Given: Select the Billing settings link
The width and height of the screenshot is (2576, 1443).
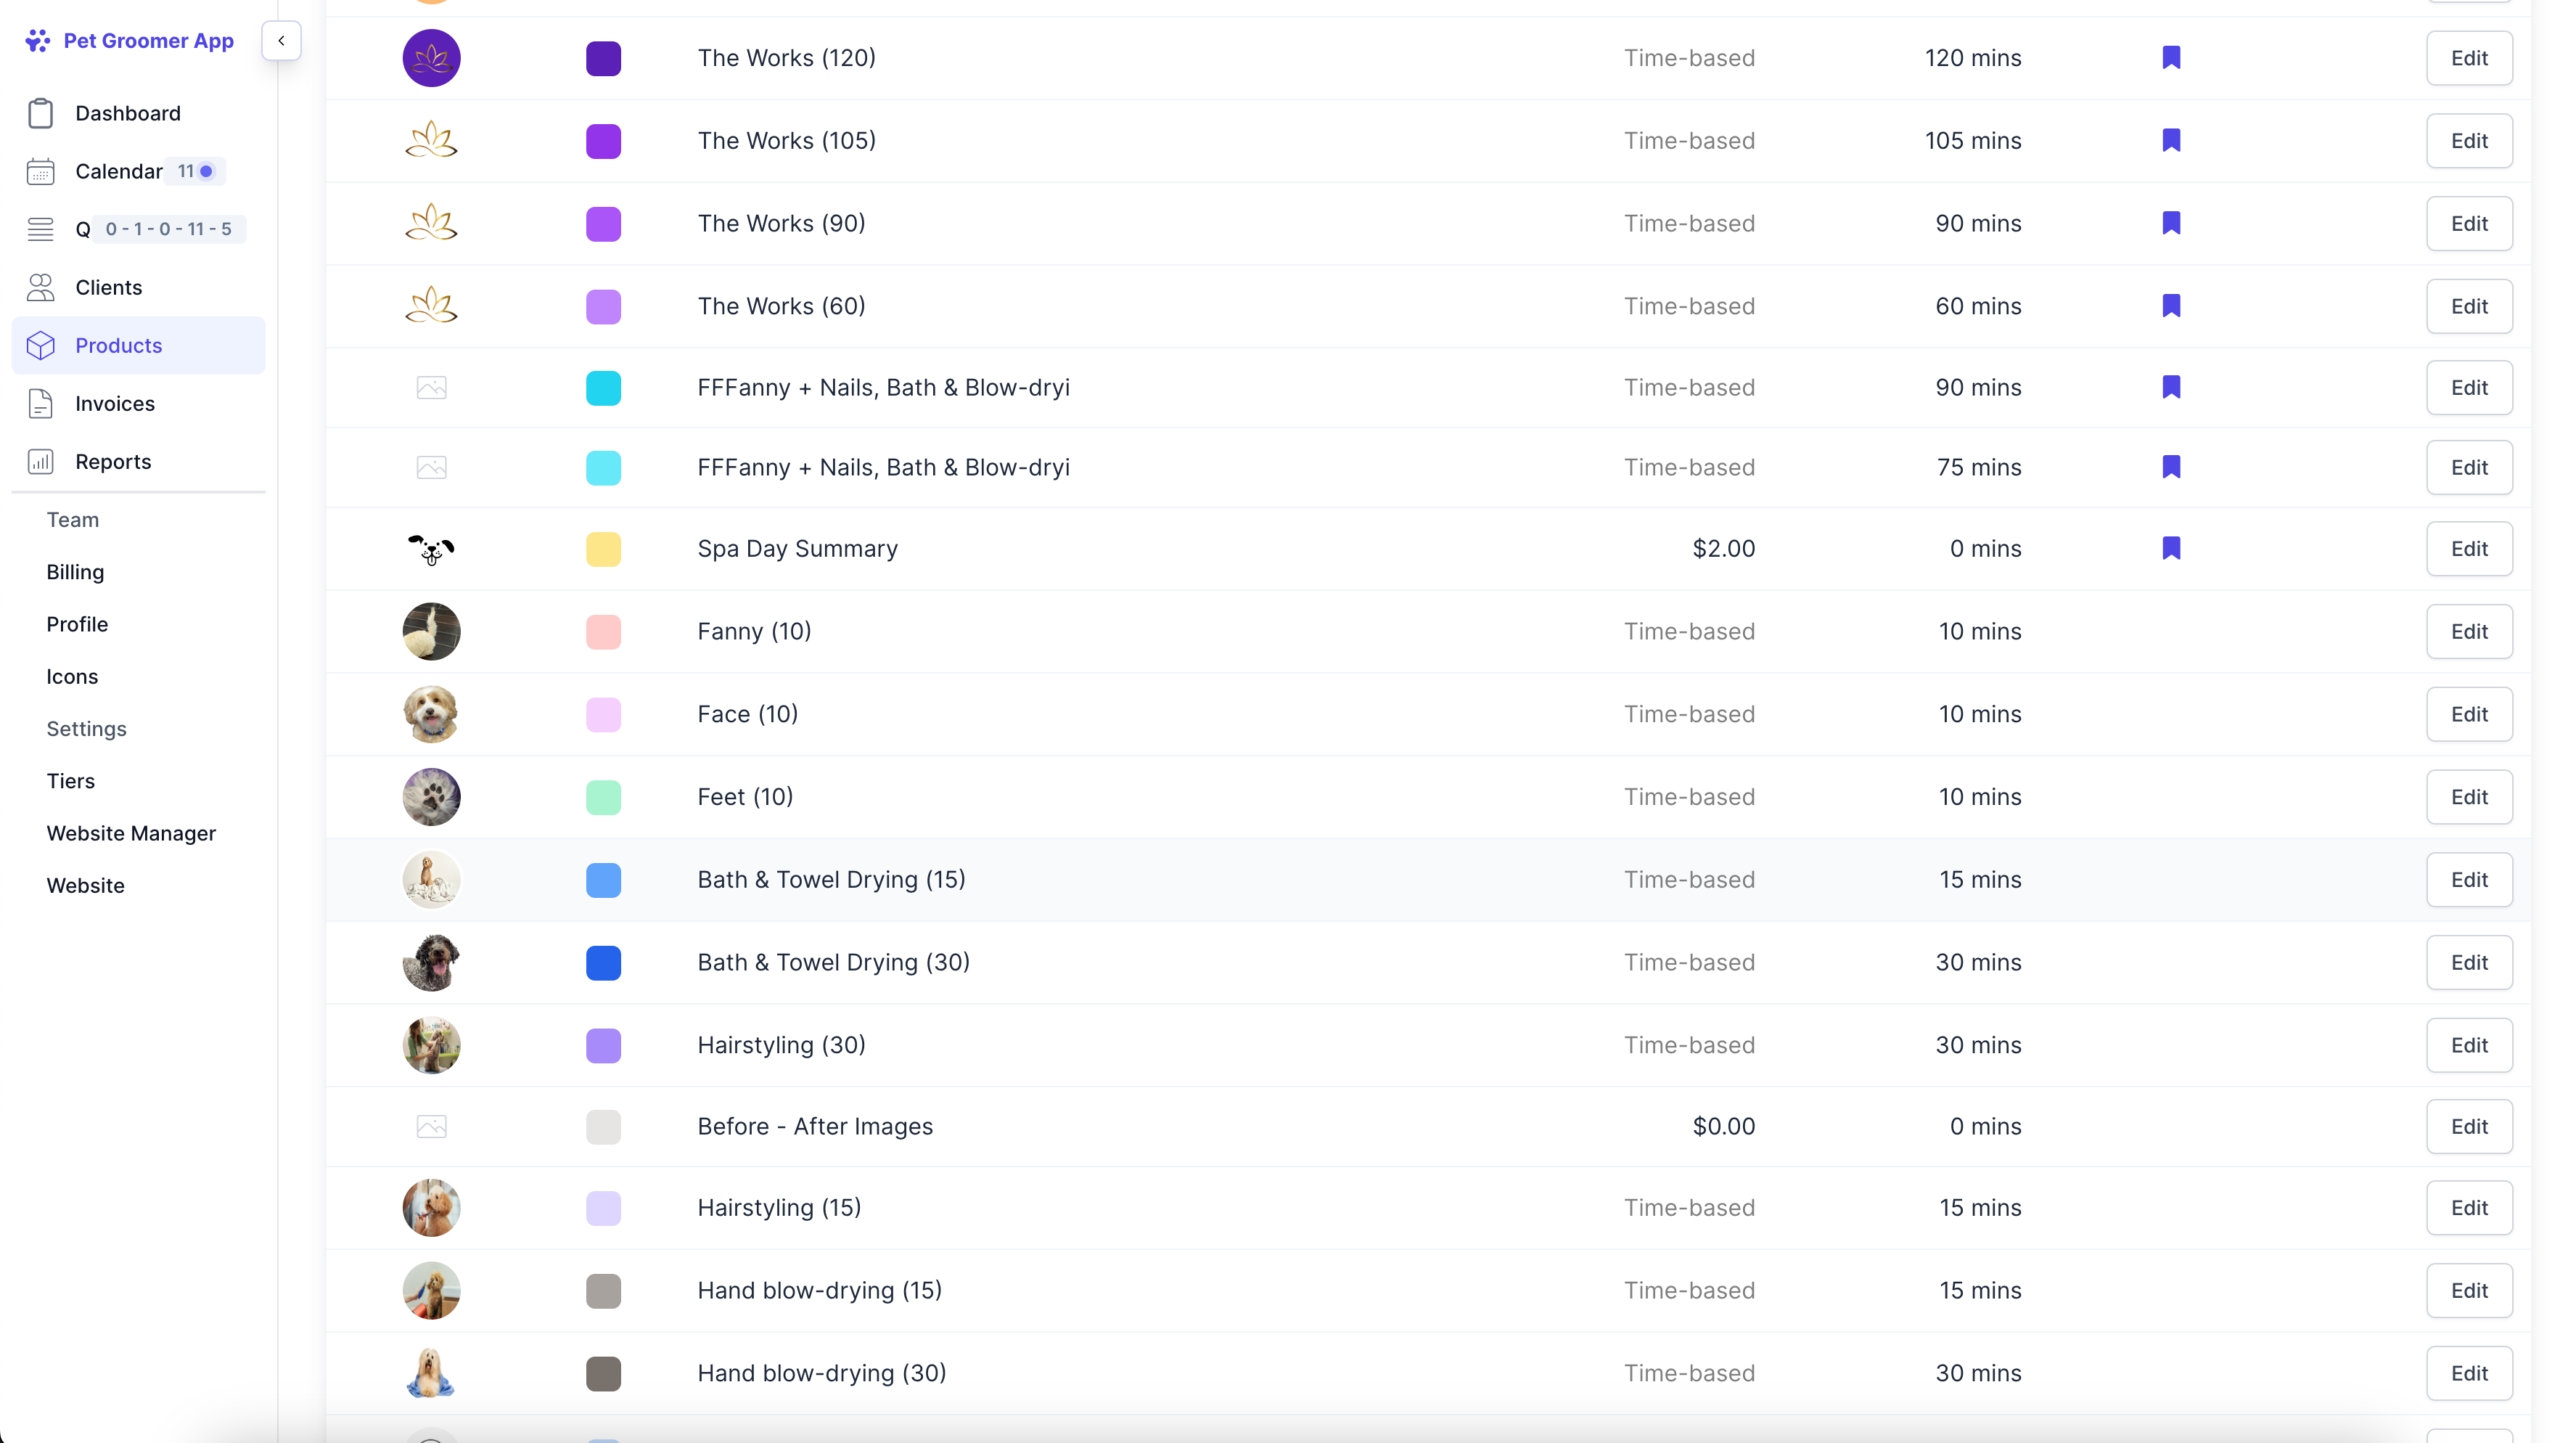Looking at the screenshot, I should tap(75, 572).
